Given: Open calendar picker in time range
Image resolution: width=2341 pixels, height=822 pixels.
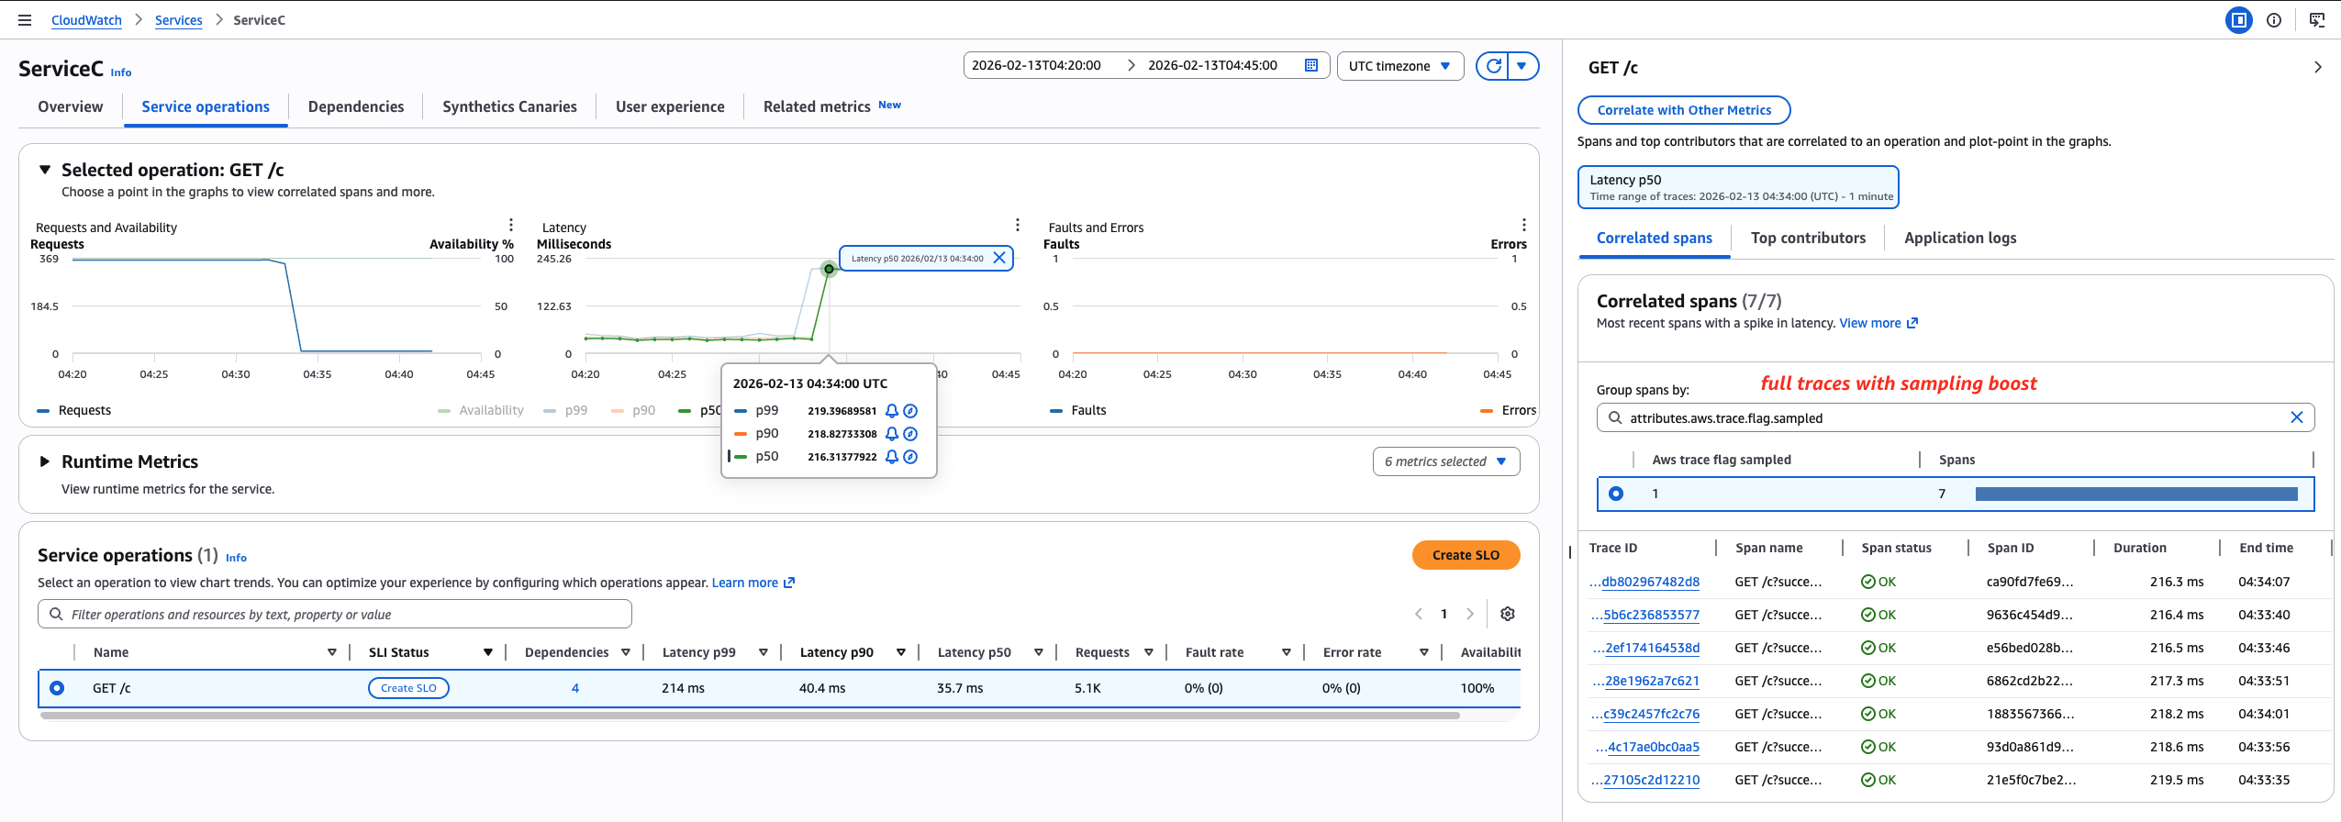Looking at the screenshot, I should click(x=1310, y=65).
